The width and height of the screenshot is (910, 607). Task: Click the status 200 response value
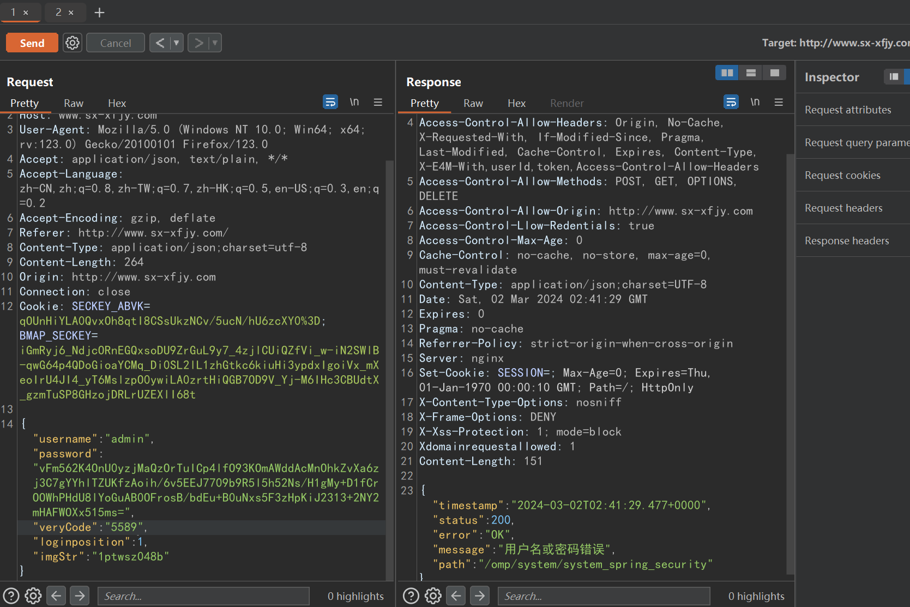tap(501, 520)
